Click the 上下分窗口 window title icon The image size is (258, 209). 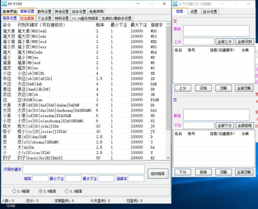point(176,4)
